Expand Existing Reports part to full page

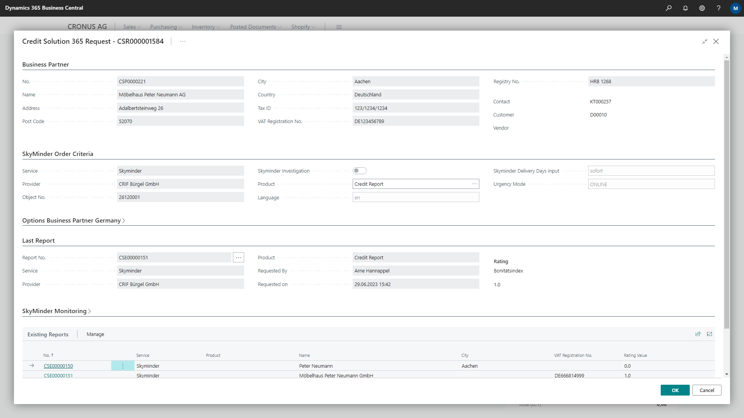710,334
